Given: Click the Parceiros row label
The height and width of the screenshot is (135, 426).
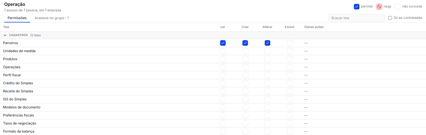Looking at the screenshot, I should (x=11, y=43).
